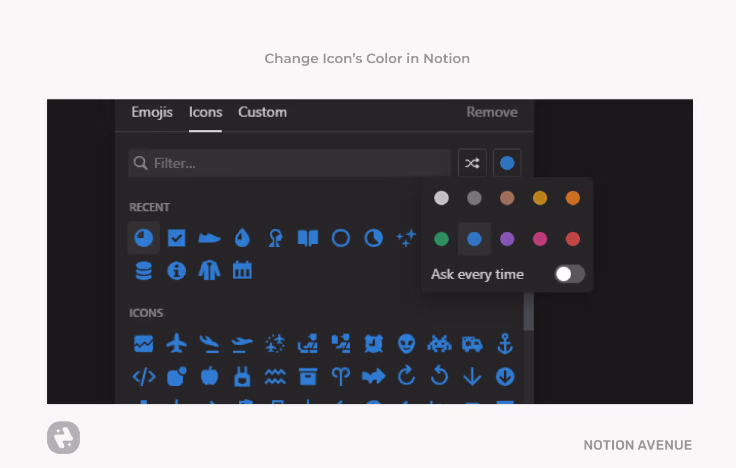Screen dimensions: 736x468
Task: Choose the red color swatch
Action: click(x=572, y=239)
